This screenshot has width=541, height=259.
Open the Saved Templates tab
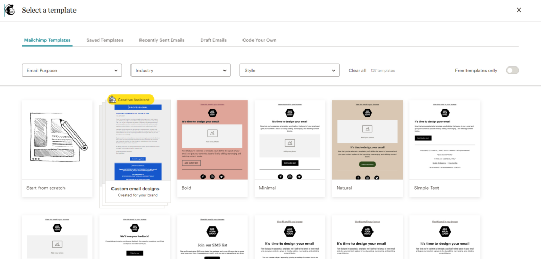105,40
